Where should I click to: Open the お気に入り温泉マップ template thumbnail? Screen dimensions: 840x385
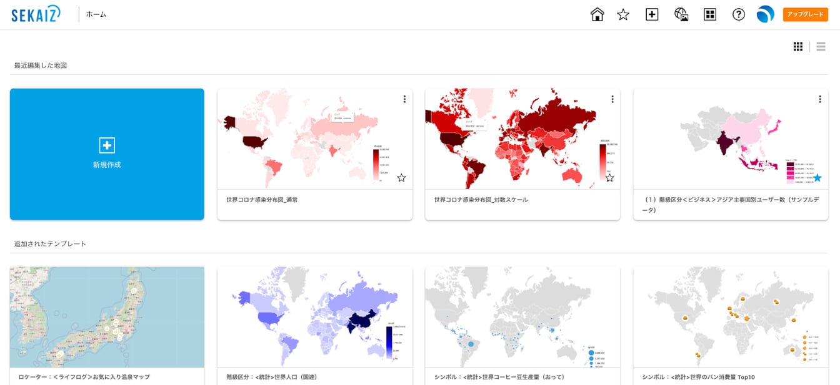107,317
